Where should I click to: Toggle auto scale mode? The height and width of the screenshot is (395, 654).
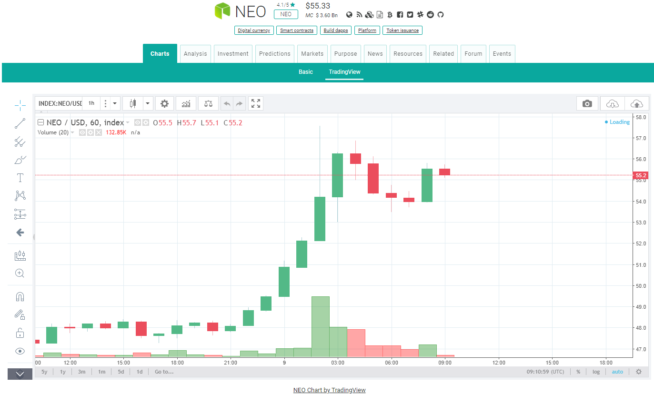pyautogui.click(x=617, y=372)
